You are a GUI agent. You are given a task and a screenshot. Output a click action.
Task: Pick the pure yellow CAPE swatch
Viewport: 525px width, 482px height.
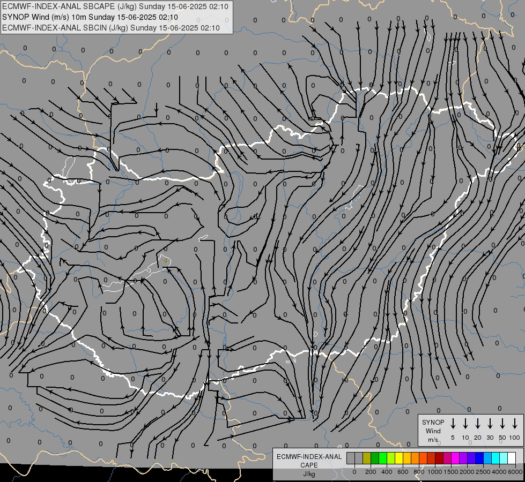[x=399, y=458]
